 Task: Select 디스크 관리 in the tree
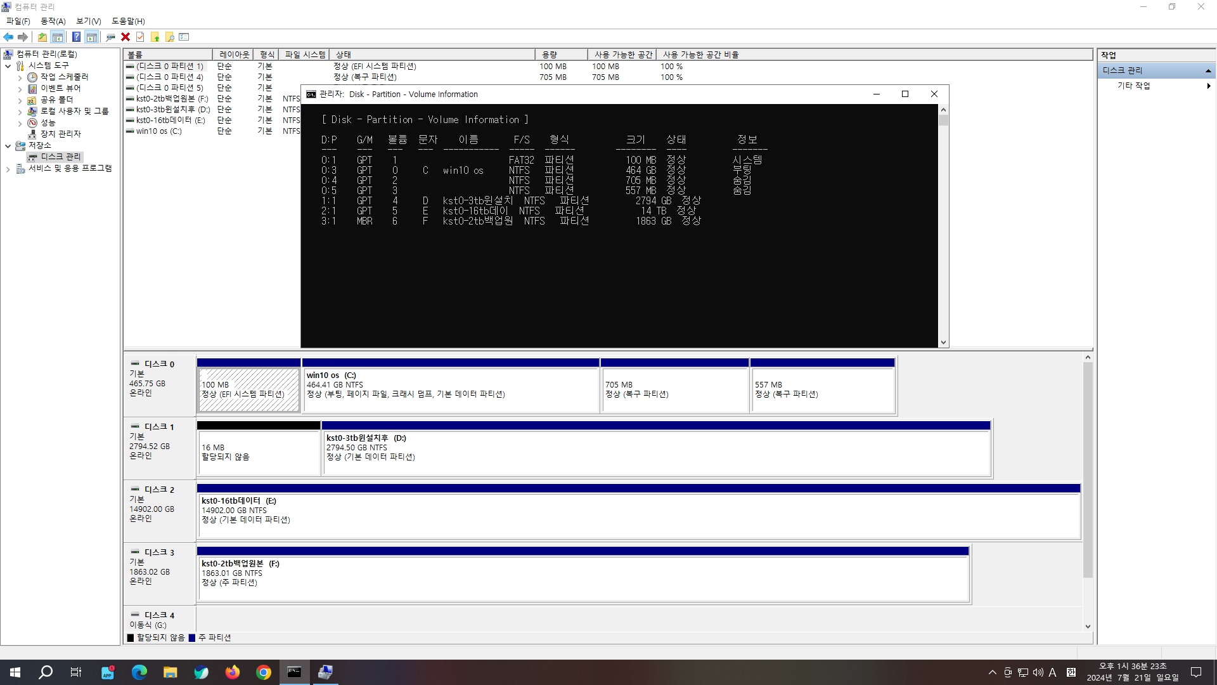[x=61, y=157]
